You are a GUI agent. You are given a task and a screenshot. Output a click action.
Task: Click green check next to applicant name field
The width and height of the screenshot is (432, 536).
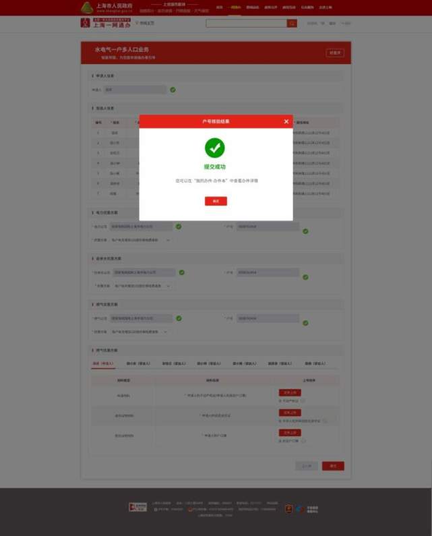coord(173,90)
